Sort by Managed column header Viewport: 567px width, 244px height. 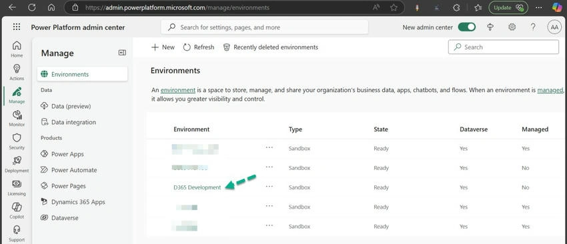point(535,129)
